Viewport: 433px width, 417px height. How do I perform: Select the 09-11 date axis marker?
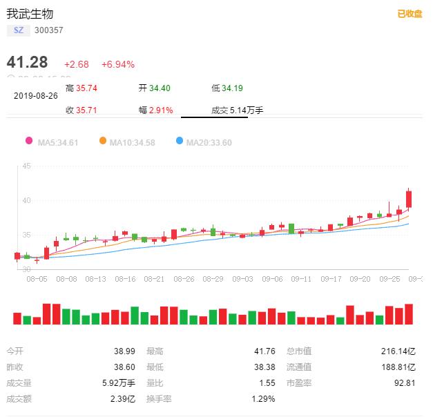point(302,279)
